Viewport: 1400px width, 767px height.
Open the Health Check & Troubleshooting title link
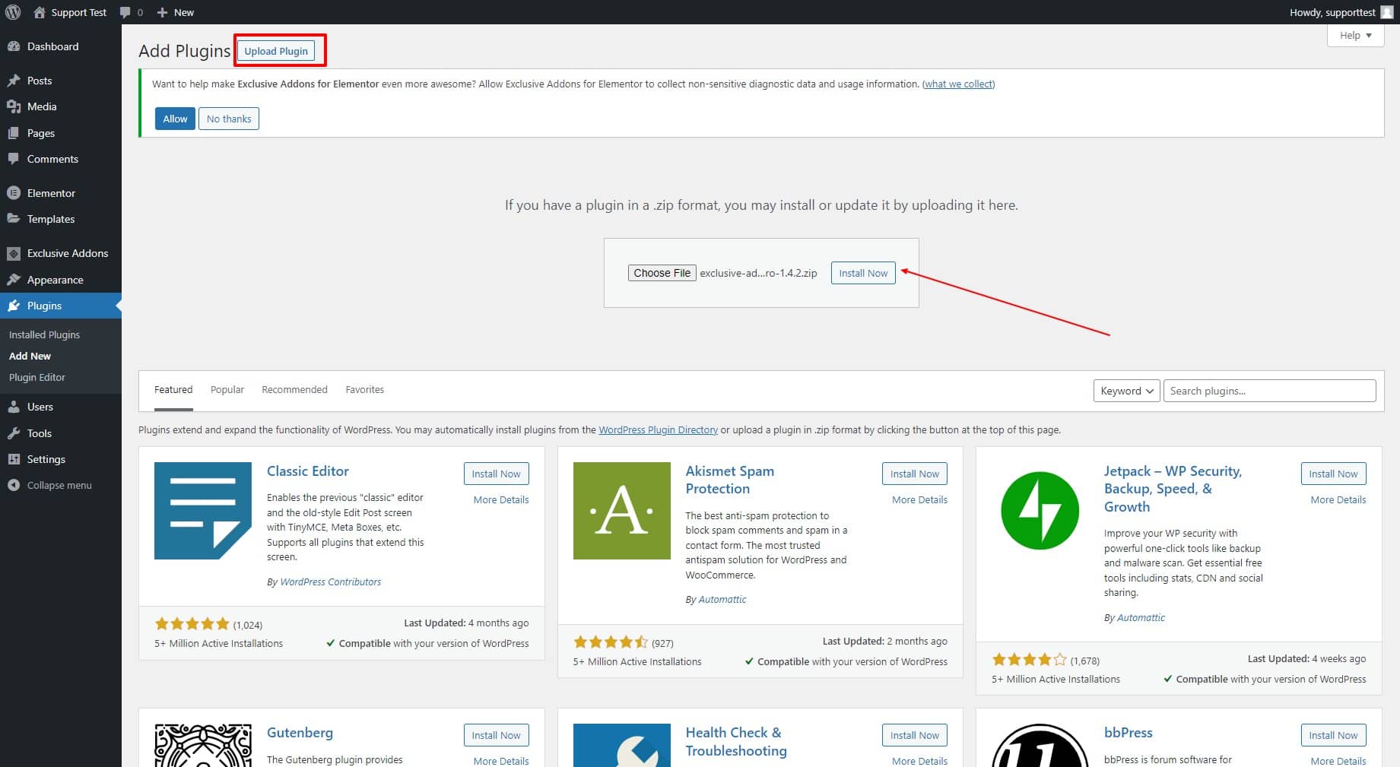[x=735, y=741]
